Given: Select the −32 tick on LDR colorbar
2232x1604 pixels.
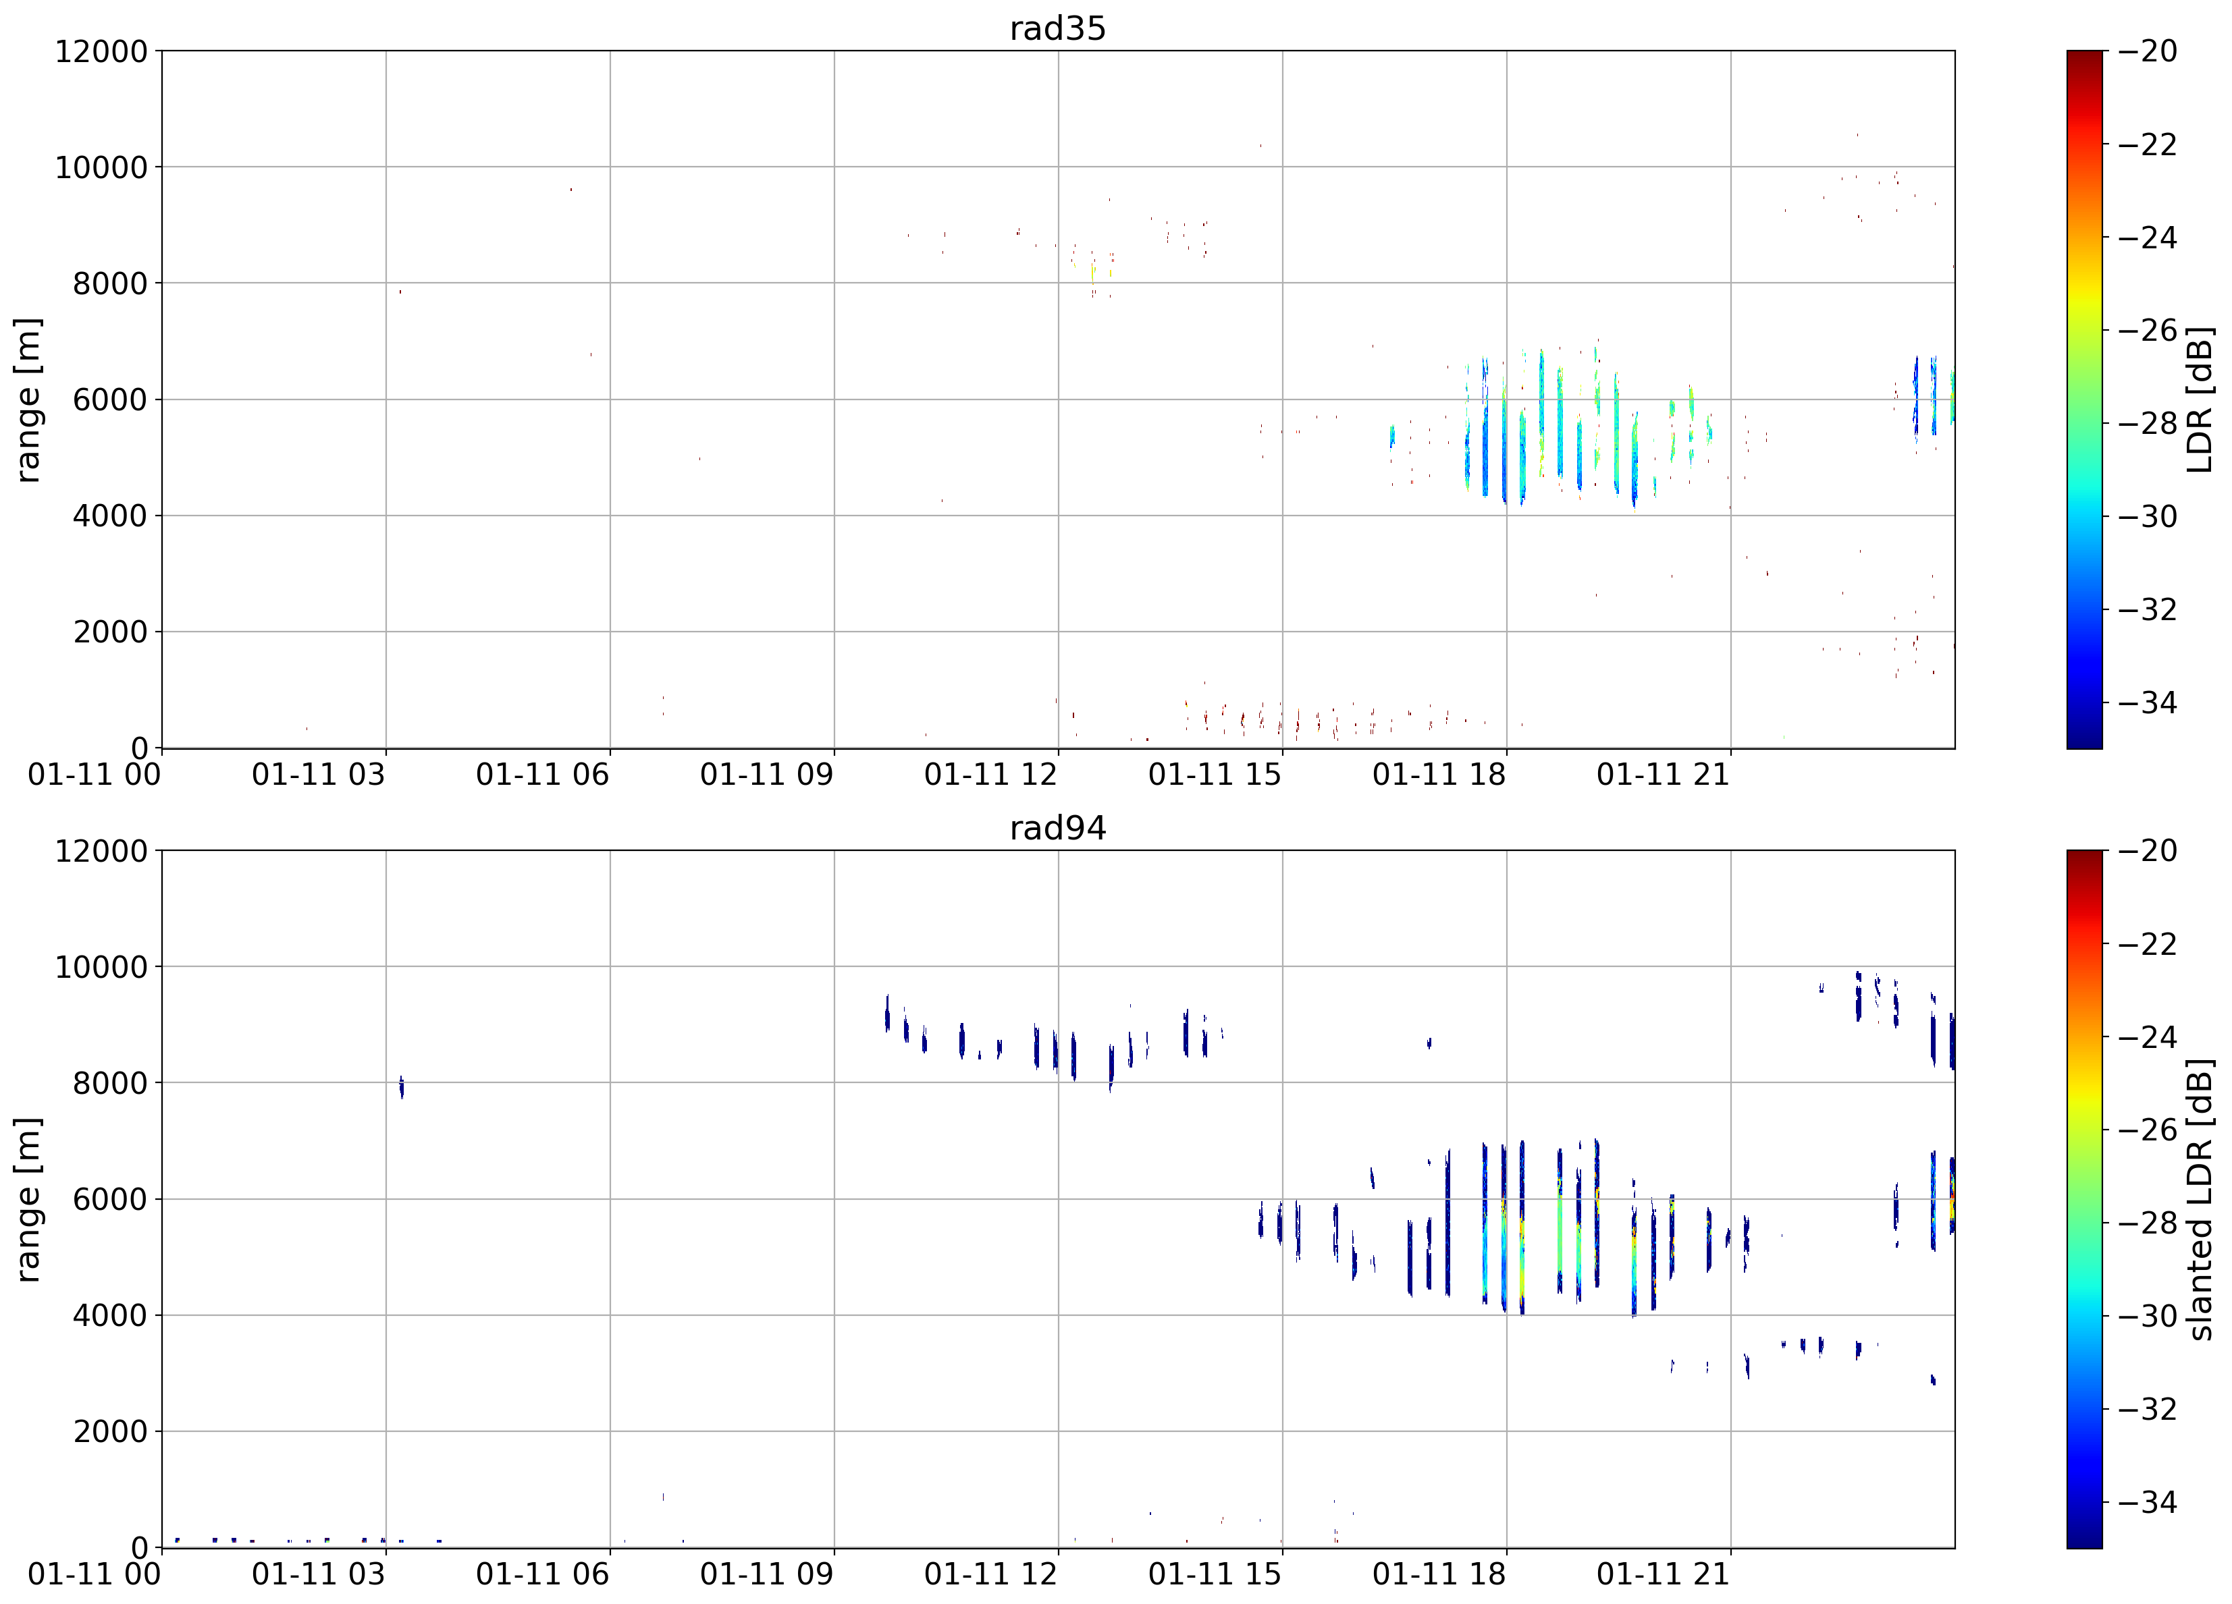Looking at the screenshot, I should coord(2148,609).
